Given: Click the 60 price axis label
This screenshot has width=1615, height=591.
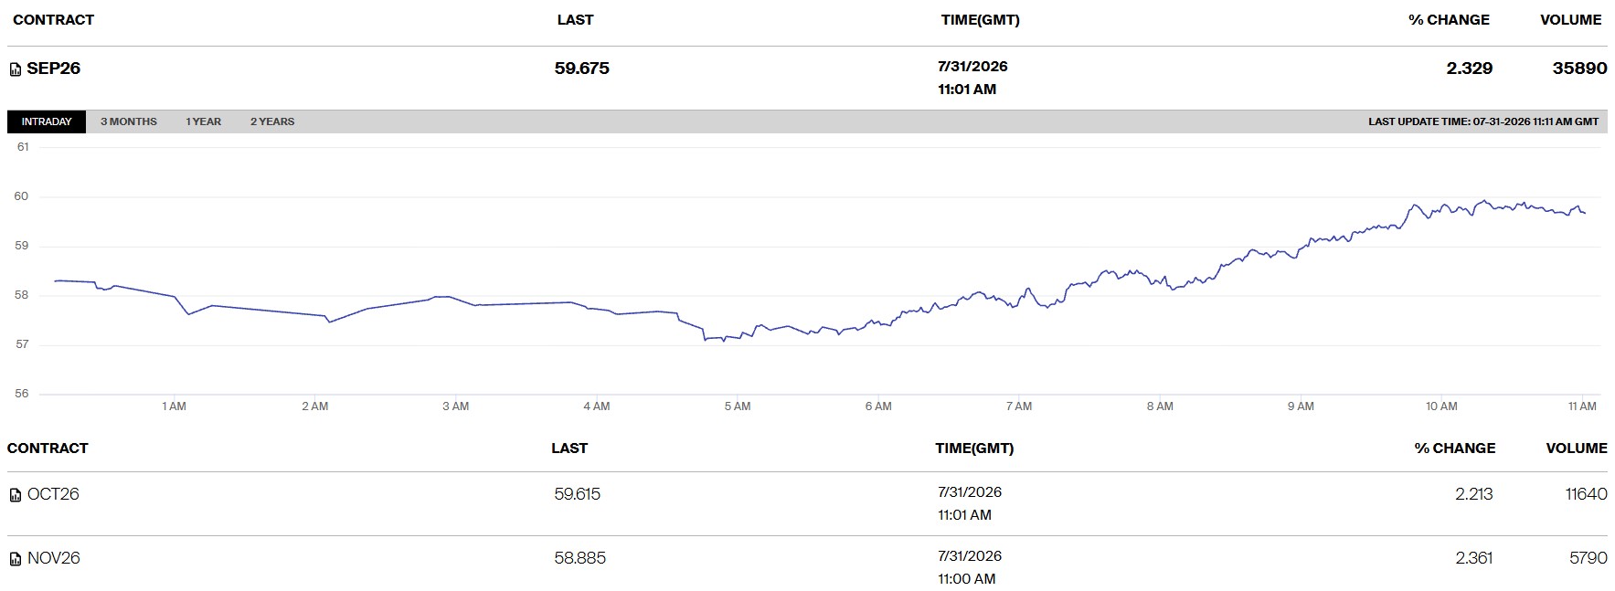Looking at the screenshot, I should coord(21,196).
